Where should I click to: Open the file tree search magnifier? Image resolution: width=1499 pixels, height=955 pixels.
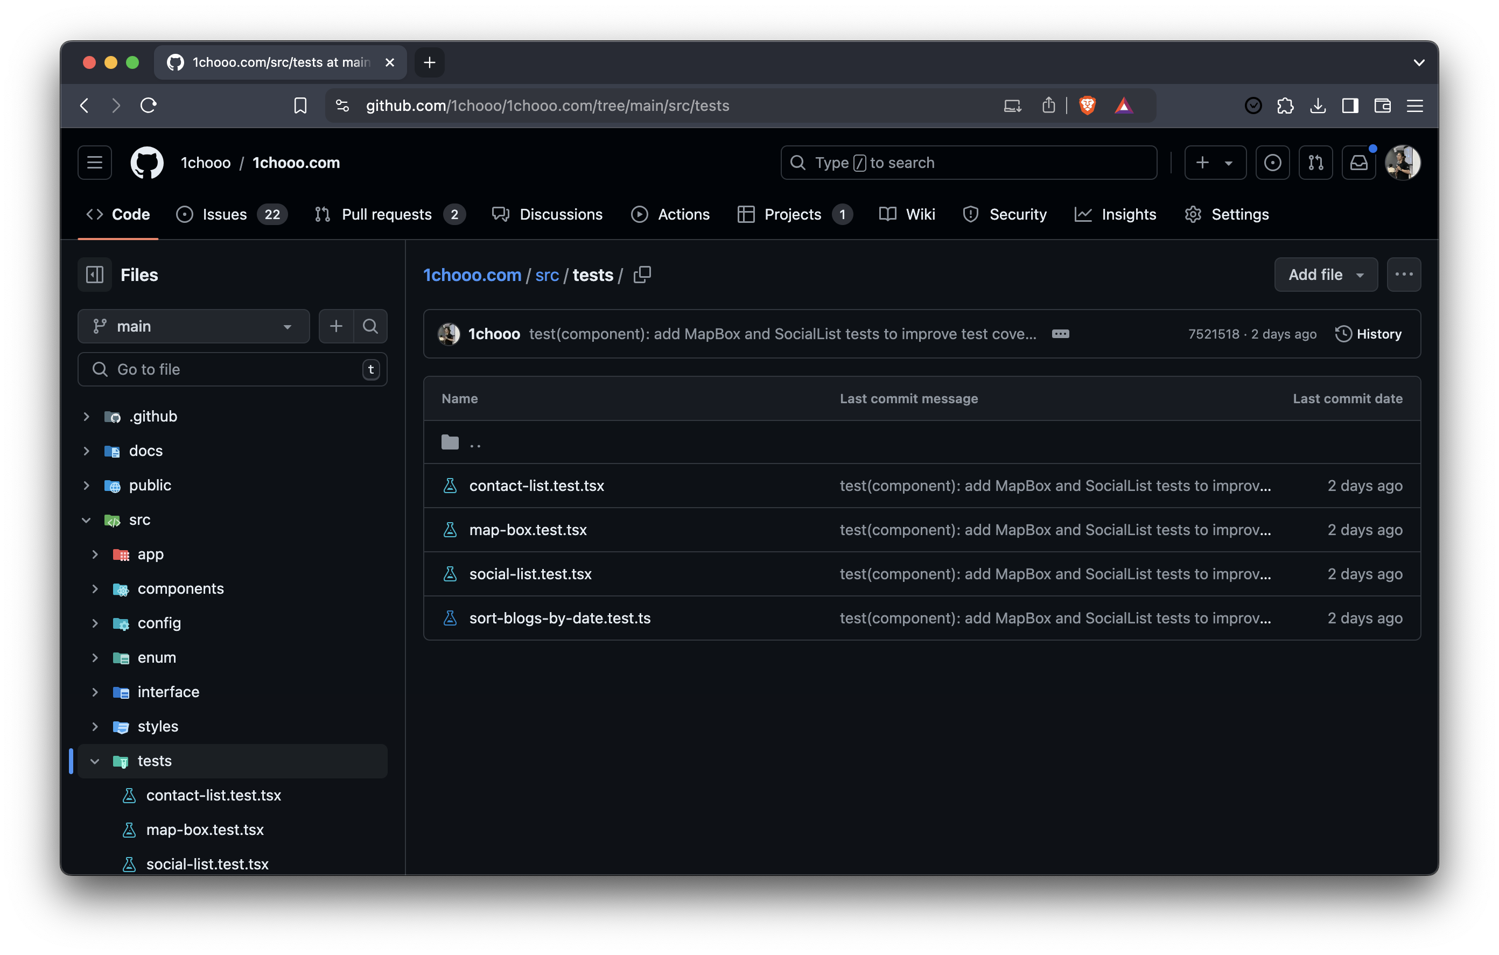(370, 326)
